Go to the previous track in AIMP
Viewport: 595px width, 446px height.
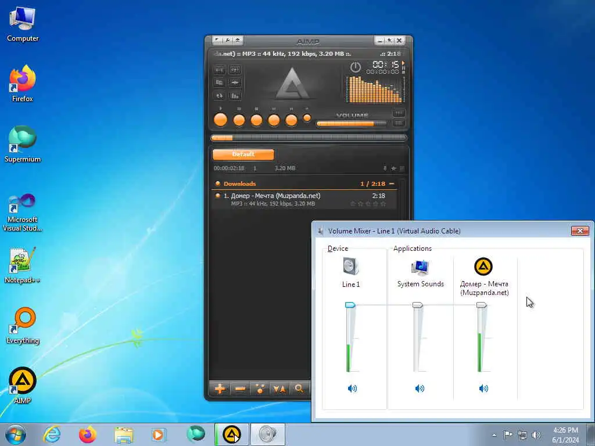point(274,120)
